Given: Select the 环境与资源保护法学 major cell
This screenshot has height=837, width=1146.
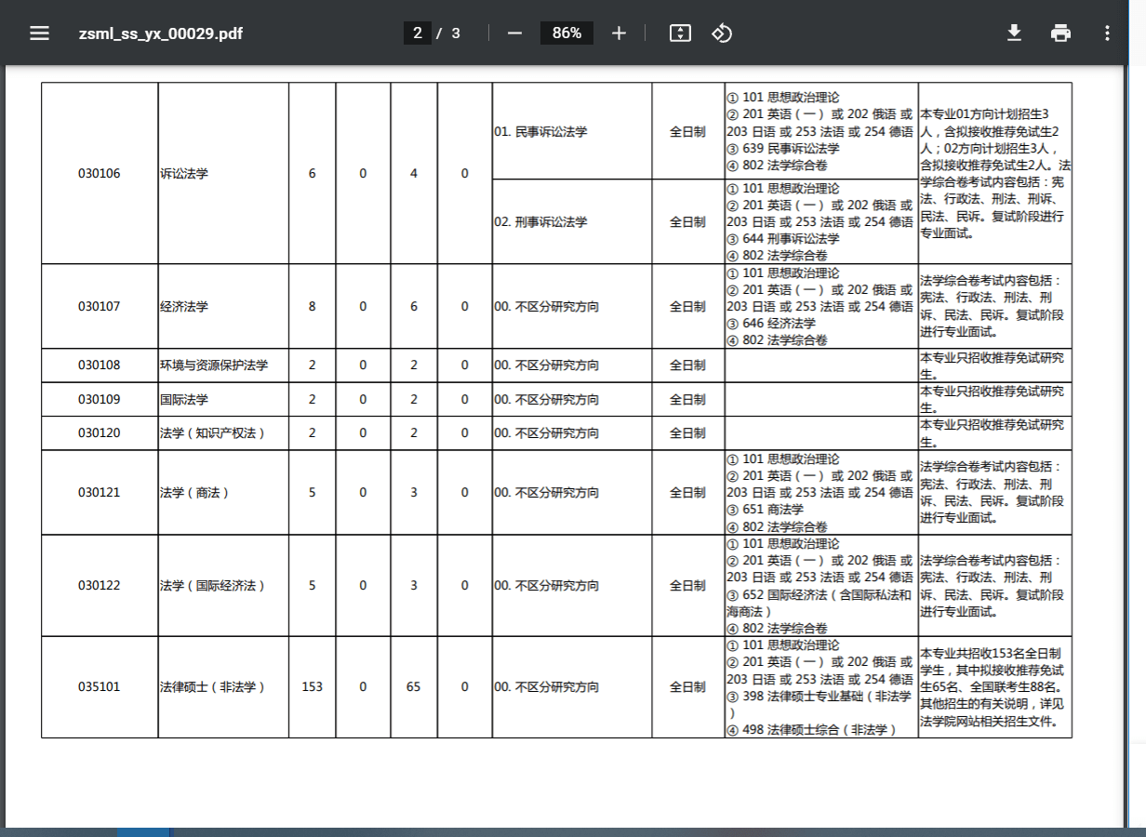Looking at the screenshot, I should tap(214, 365).
